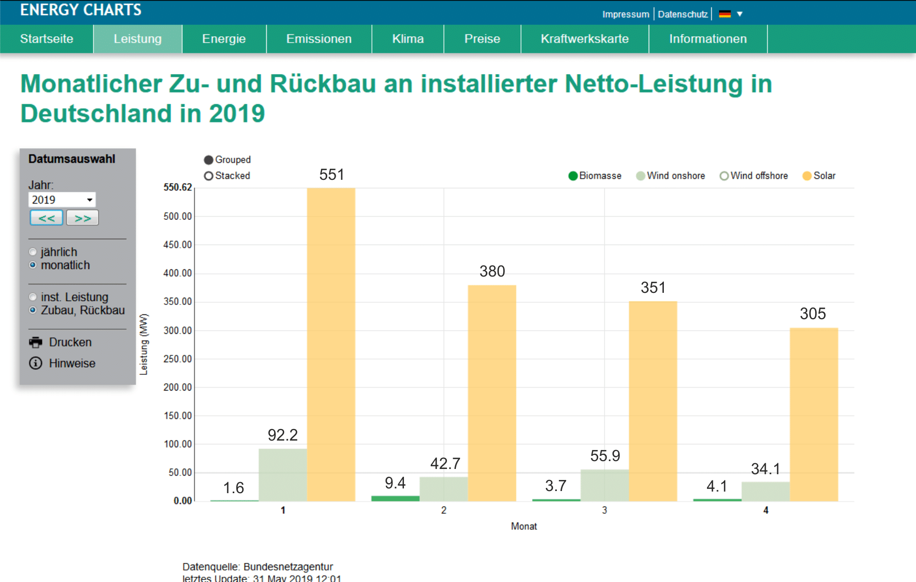916x582 pixels.
Task: Expand the language selector arrow
Action: click(x=740, y=14)
